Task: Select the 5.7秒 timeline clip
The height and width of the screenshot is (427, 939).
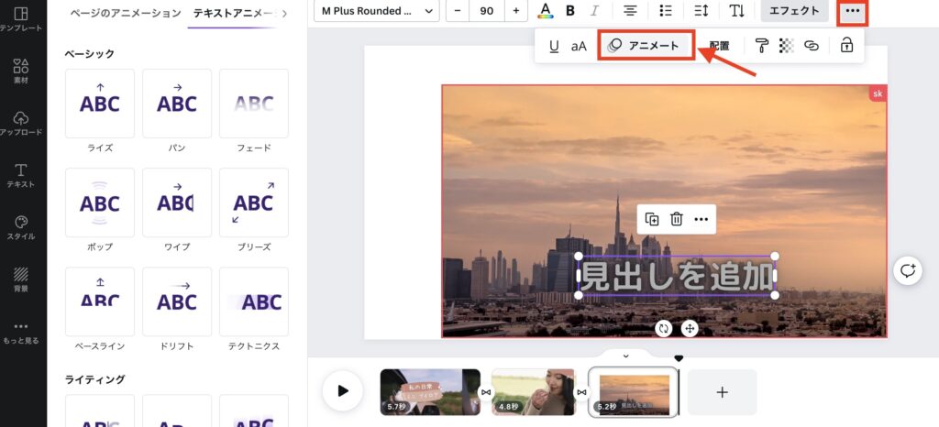Action: pyautogui.click(x=430, y=392)
